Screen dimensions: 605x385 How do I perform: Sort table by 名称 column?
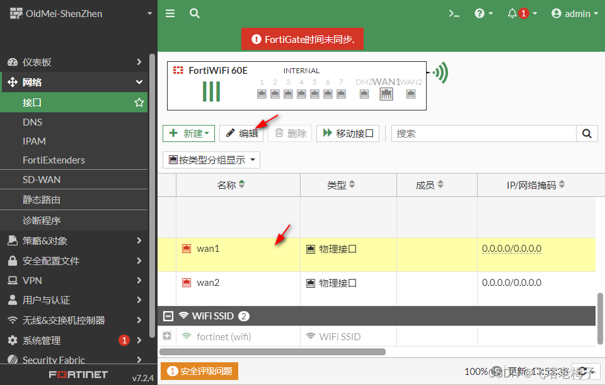(x=231, y=185)
